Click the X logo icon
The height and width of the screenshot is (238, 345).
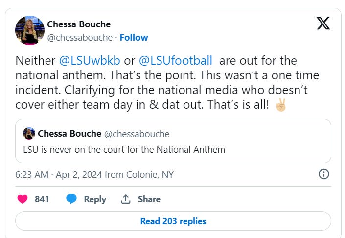click(x=323, y=23)
